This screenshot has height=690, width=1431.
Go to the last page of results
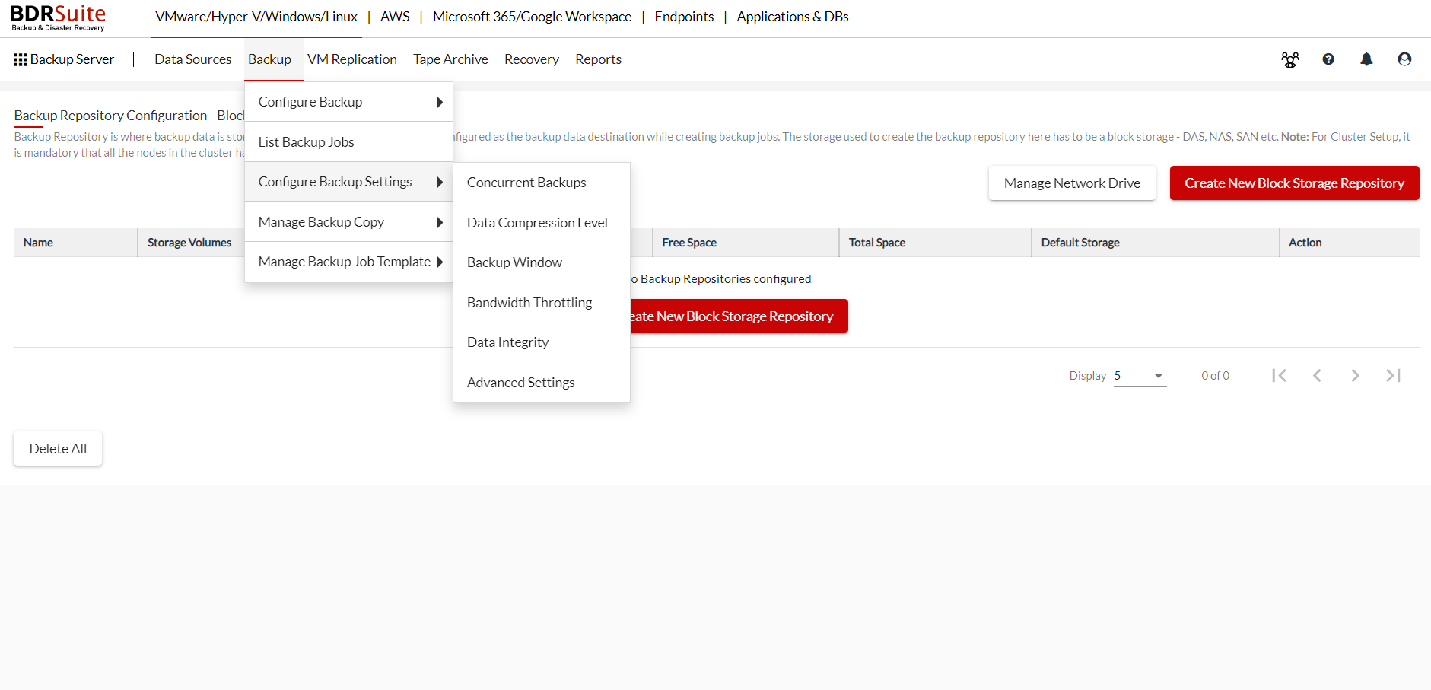coord(1393,375)
